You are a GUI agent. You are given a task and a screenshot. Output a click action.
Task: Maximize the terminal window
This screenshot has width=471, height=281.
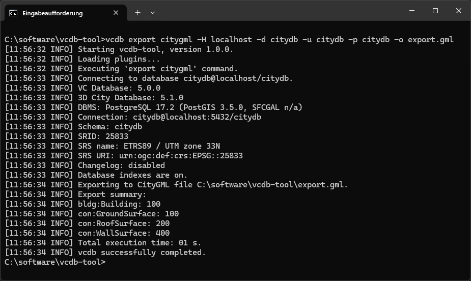pyautogui.click(x=435, y=11)
